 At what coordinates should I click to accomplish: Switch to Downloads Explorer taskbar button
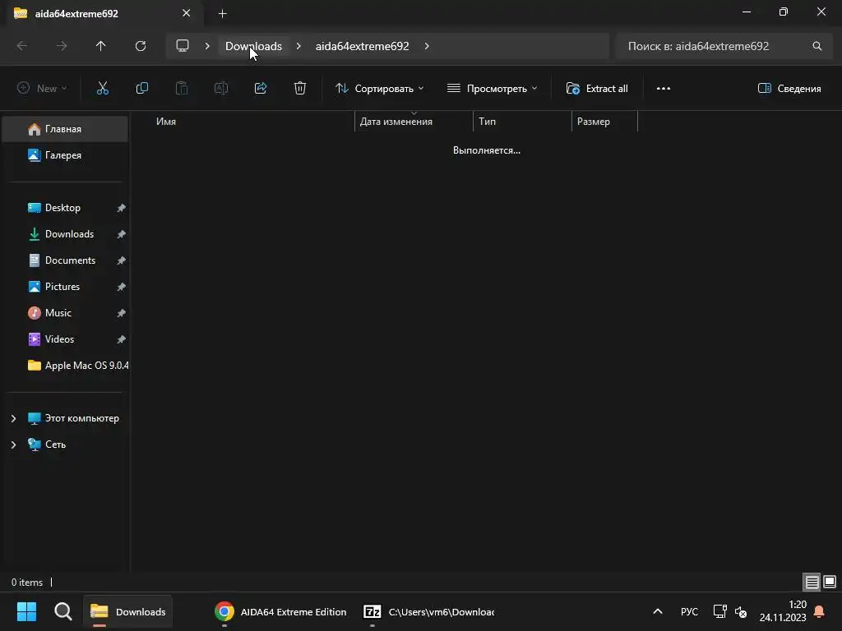pyautogui.click(x=127, y=611)
